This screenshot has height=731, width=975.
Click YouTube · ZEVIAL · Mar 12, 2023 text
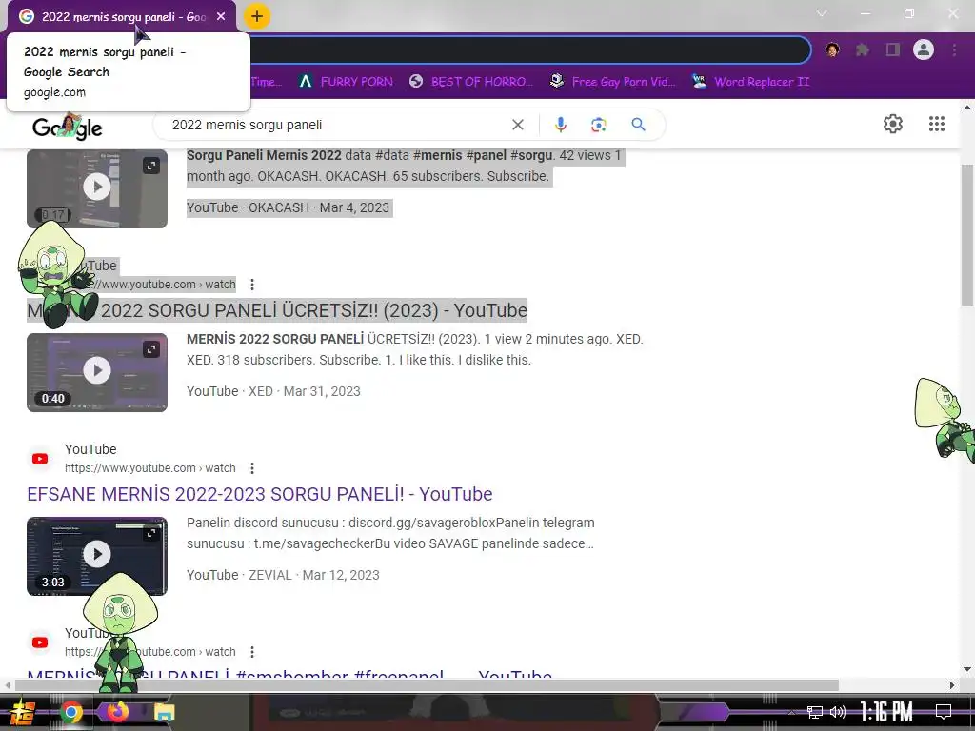[283, 576]
